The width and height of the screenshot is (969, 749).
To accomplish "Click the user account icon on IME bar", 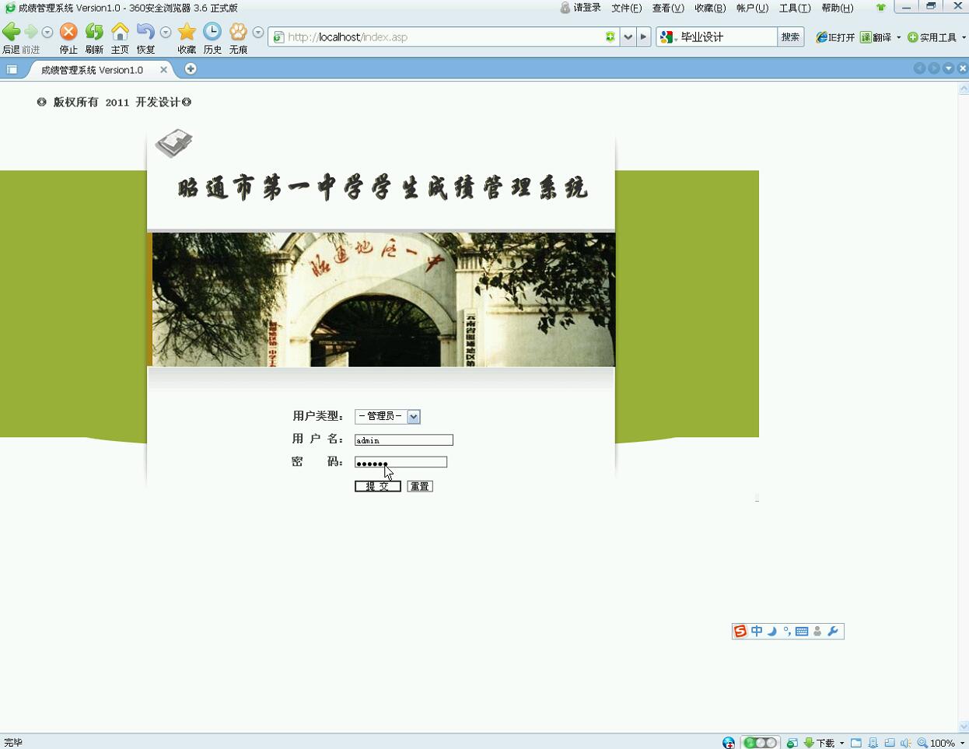I will pos(817,632).
